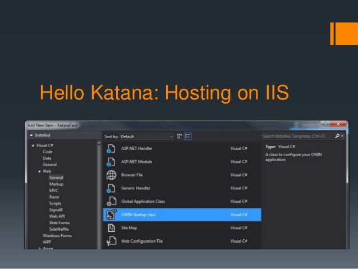Click the Site Map template icon
Viewport: 358px width, 269px height.
pos(111,228)
